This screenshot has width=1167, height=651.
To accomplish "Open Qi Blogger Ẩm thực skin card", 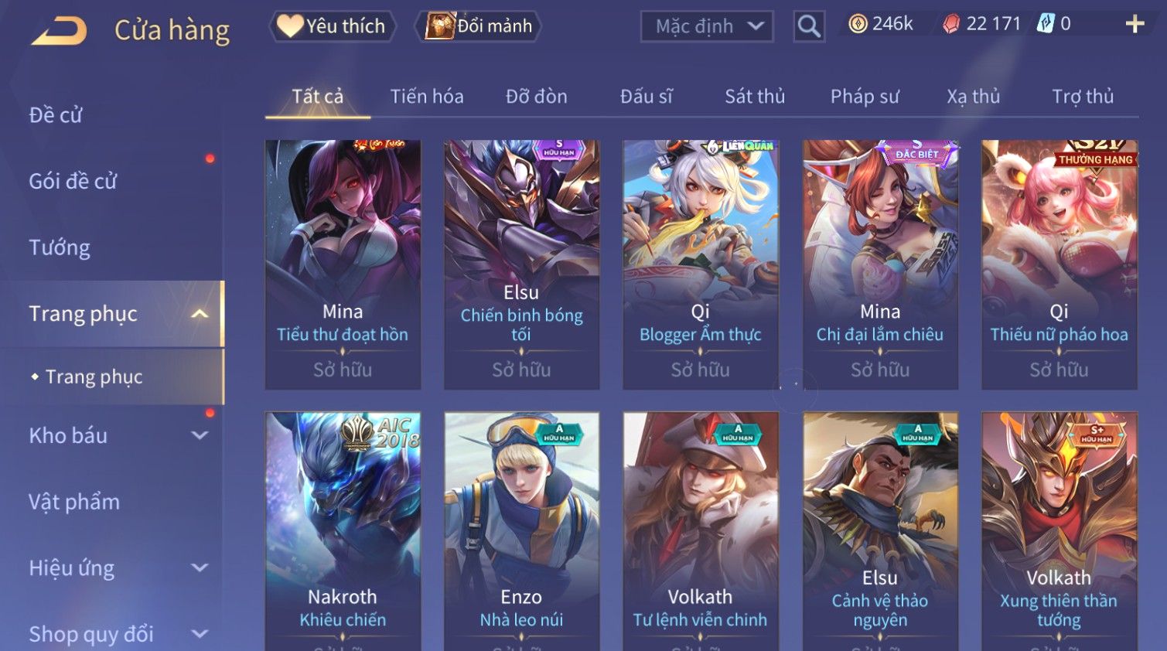I will [x=701, y=264].
